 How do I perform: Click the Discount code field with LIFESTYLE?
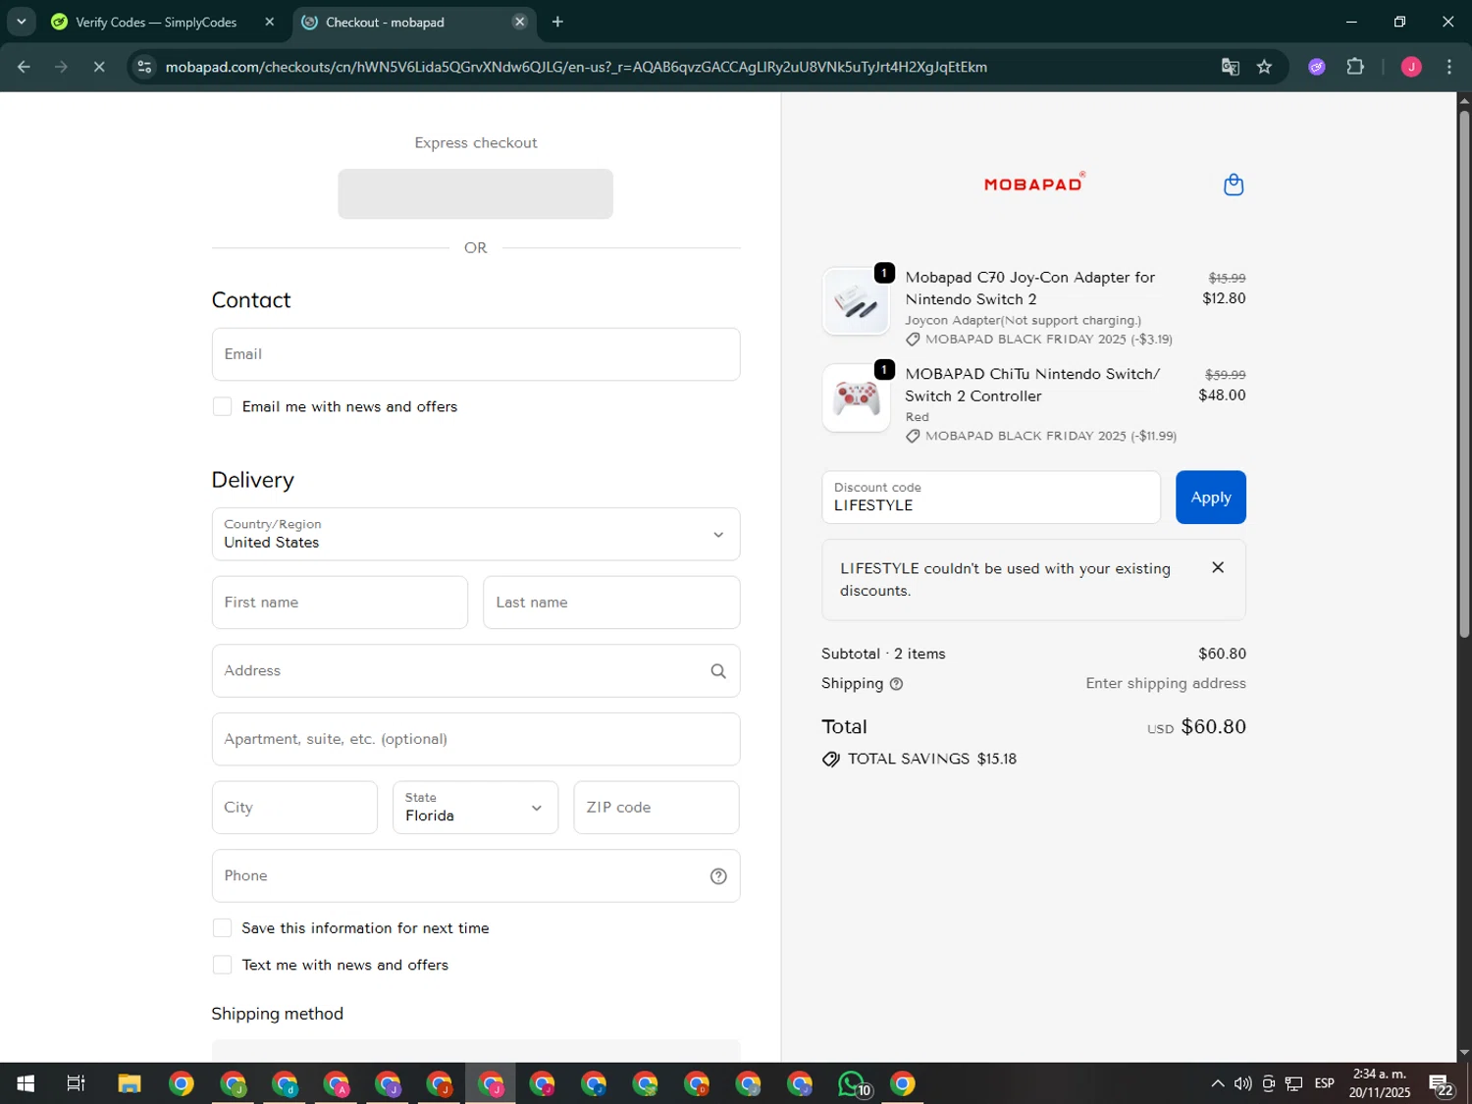click(x=991, y=498)
